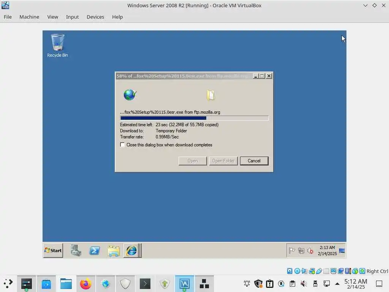Close the download dialog with X
389x292 pixels.
(269, 76)
